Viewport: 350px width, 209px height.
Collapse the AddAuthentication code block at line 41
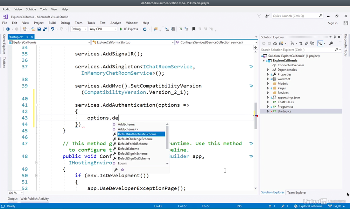(x=36, y=105)
